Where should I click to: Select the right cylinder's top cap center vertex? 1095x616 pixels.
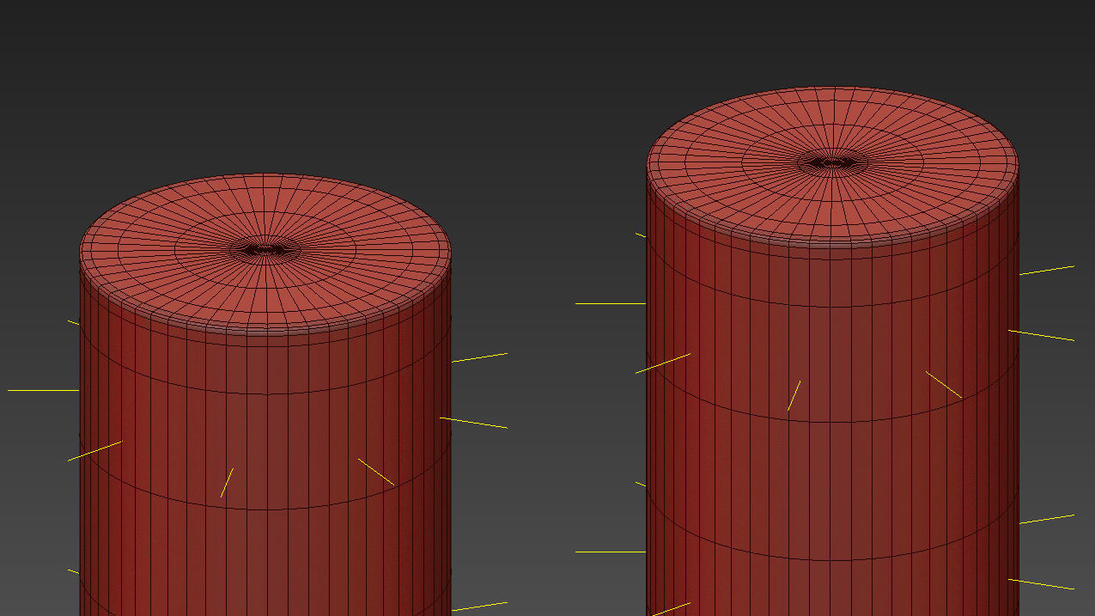(832, 162)
